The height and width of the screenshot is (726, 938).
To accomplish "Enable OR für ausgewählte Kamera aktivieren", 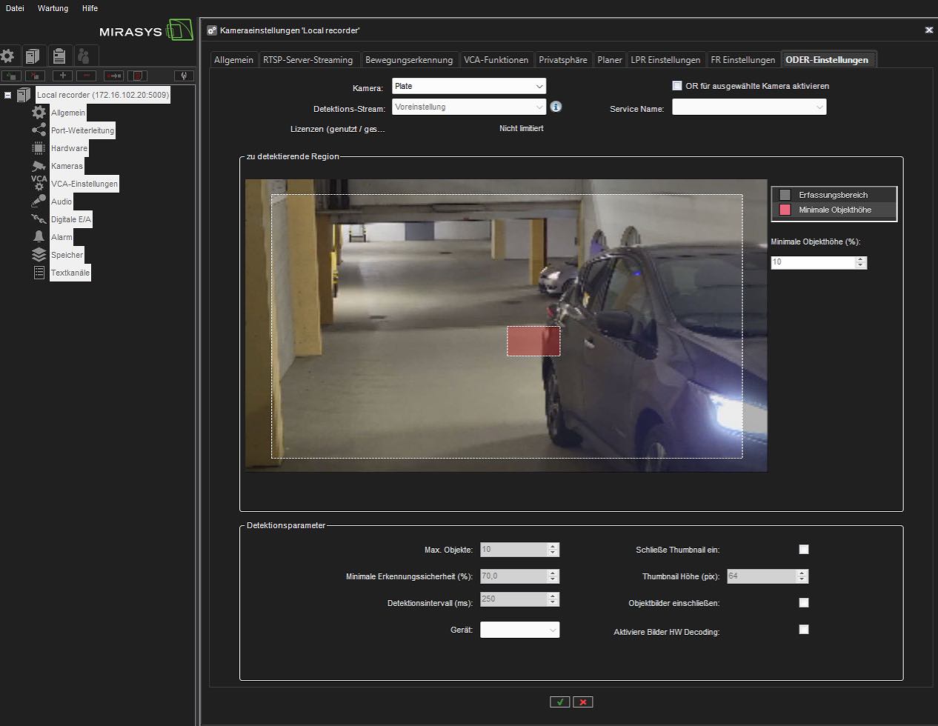I will pos(677,86).
